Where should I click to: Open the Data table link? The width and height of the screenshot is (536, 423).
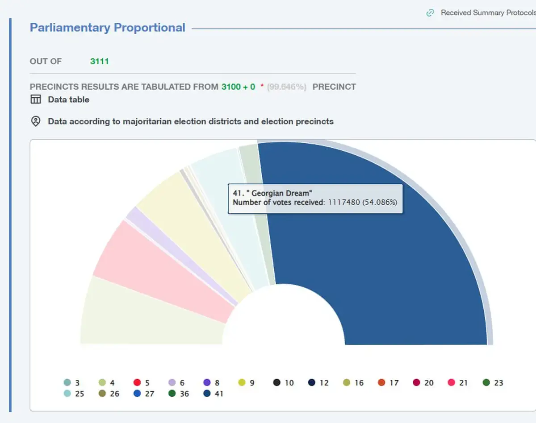[68, 100]
